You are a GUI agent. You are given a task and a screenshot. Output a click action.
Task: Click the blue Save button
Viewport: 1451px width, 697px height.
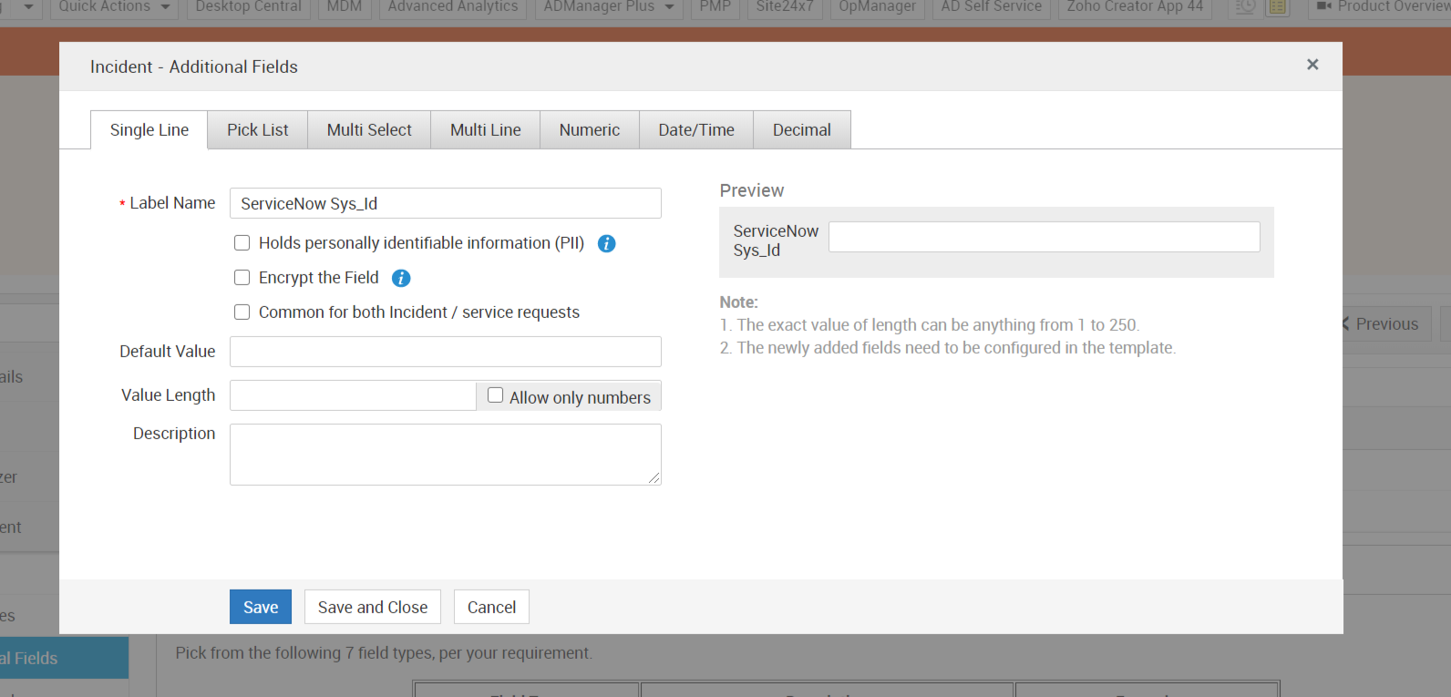click(x=261, y=607)
